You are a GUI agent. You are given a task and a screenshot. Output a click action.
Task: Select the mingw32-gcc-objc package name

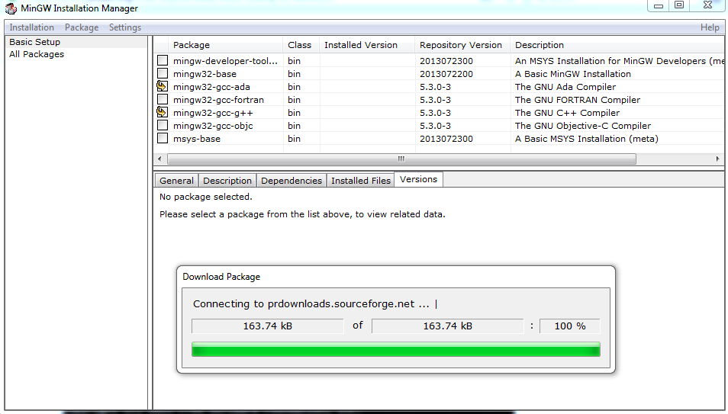pos(213,126)
